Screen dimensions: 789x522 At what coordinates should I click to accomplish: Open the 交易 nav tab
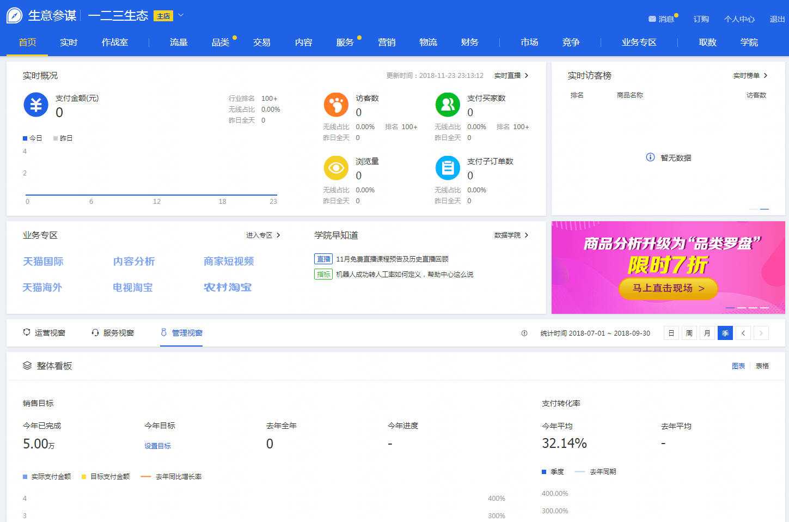262,43
